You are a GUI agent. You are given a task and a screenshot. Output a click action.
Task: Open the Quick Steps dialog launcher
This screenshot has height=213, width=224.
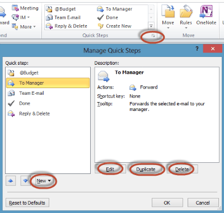coord(153,36)
